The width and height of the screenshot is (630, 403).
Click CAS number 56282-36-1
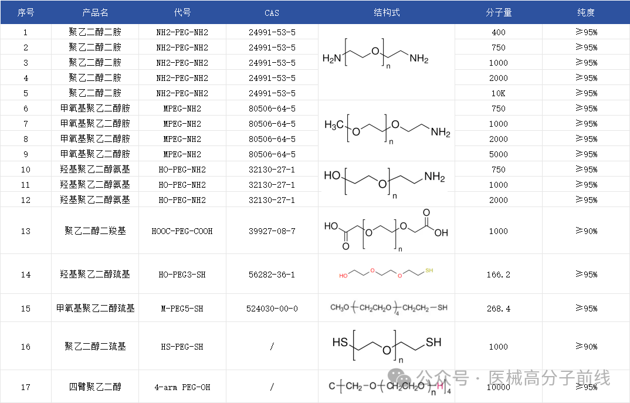tap(272, 275)
